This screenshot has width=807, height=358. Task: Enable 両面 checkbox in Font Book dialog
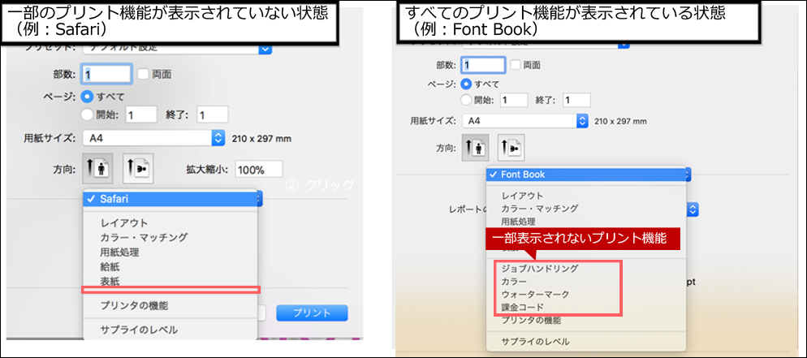tap(516, 65)
